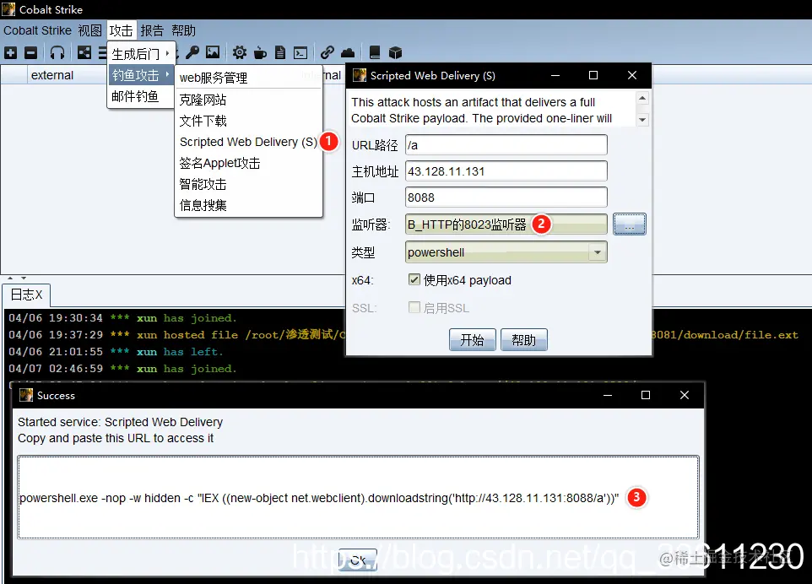Click the terminal prompt icon in toolbar
The width and height of the screenshot is (812, 584).
click(300, 53)
